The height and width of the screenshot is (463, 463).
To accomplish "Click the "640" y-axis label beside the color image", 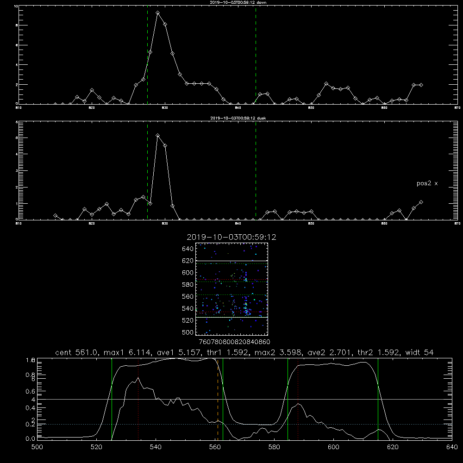I will click(x=188, y=249).
